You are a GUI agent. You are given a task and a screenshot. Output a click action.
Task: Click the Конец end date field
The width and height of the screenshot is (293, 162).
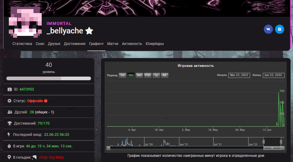(274, 75)
